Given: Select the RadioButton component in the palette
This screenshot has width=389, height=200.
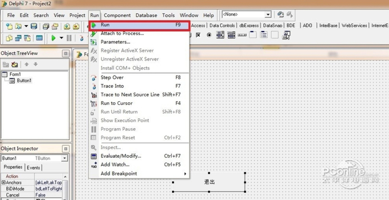Looking at the screenshot, I should coord(209,35).
